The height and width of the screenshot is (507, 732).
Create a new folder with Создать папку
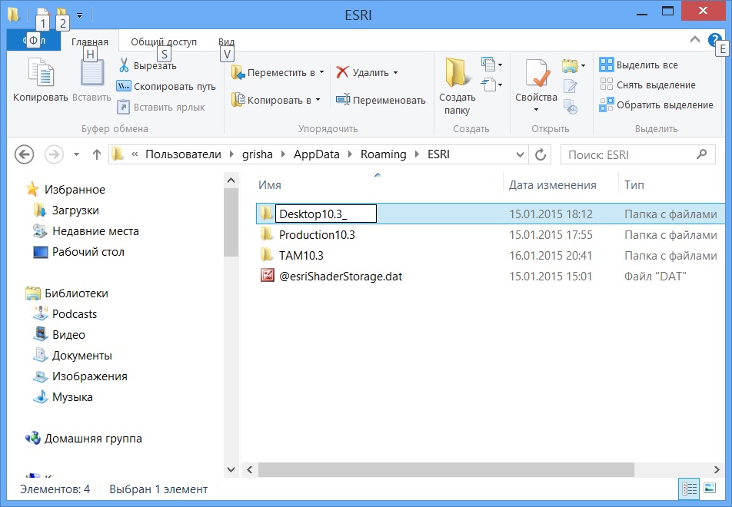tap(457, 86)
